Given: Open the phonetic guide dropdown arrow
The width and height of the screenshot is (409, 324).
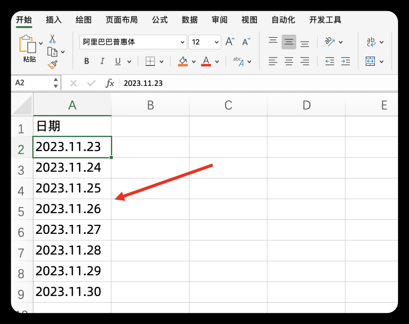Looking at the screenshot, I should pos(250,62).
